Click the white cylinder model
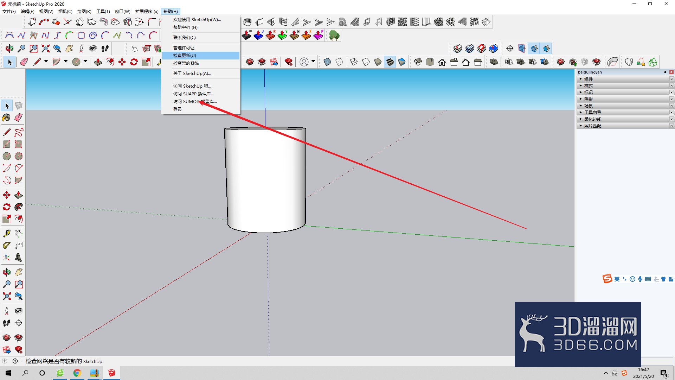Screen dimensions: 675x380 pyautogui.click(x=265, y=179)
